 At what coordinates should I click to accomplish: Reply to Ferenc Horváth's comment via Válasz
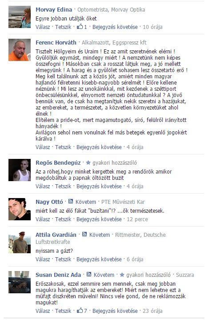point(43,147)
